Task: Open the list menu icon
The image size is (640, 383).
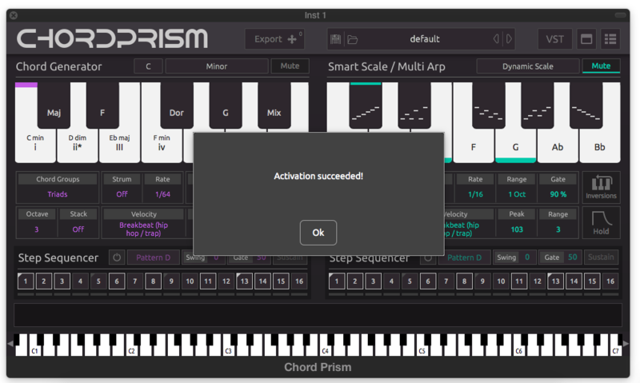Action: click(x=610, y=39)
